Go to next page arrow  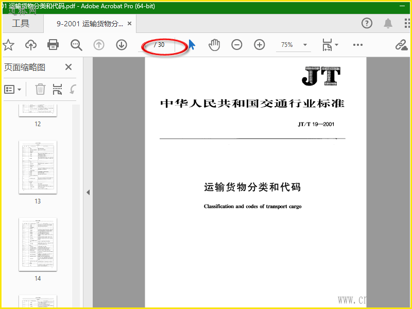[x=122, y=45]
